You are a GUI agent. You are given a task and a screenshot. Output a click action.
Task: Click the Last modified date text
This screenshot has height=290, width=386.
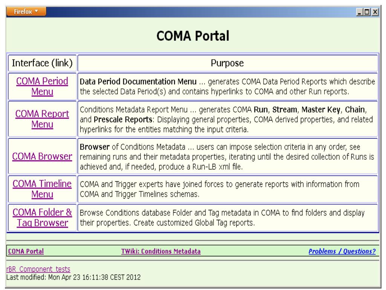[74, 277]
